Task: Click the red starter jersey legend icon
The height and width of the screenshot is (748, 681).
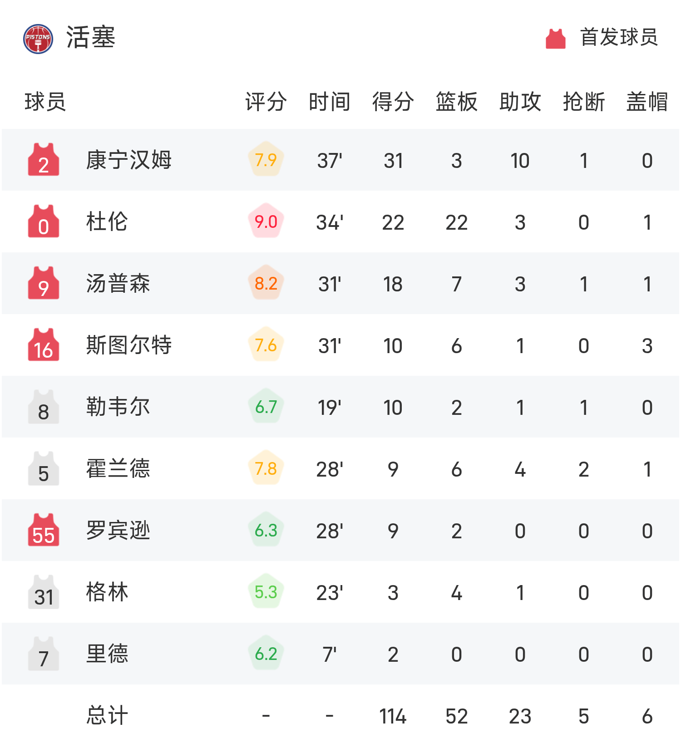Action: pyautogui.click(x=555, y=39)
